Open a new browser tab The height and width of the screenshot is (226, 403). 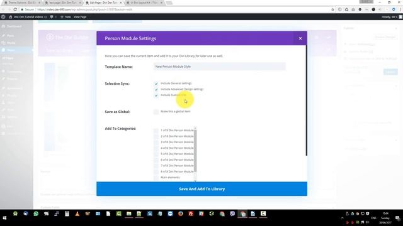click(169, 3)
